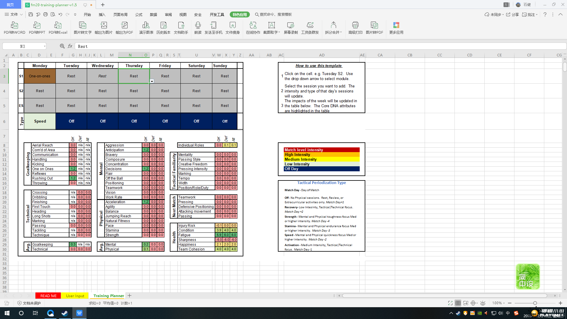The image size is (567, 319).
Task: Open Task View on the taskbar
Action: pos(35,313)
